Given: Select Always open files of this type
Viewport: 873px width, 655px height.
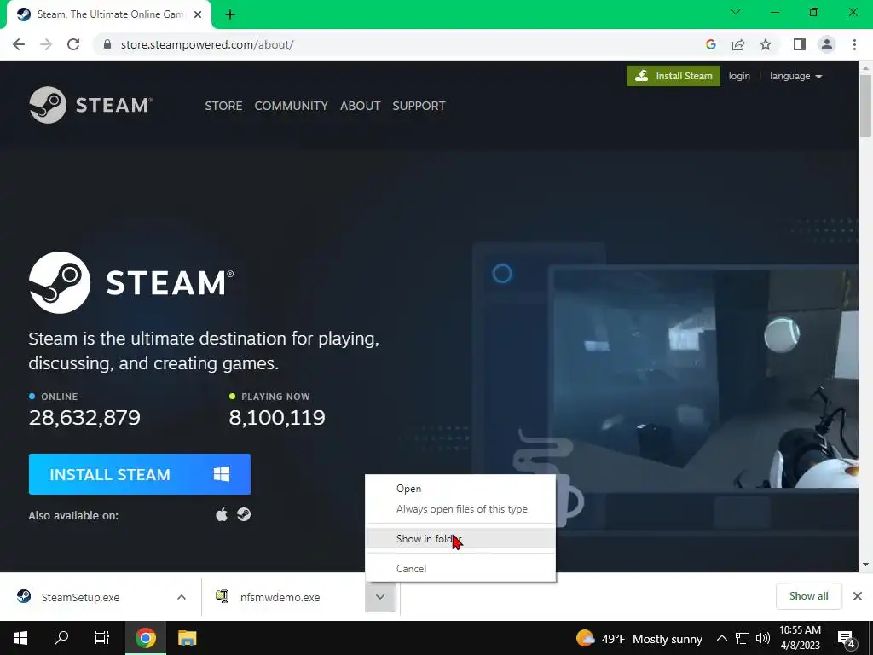Looking at the screenshot, I should 460,509.
